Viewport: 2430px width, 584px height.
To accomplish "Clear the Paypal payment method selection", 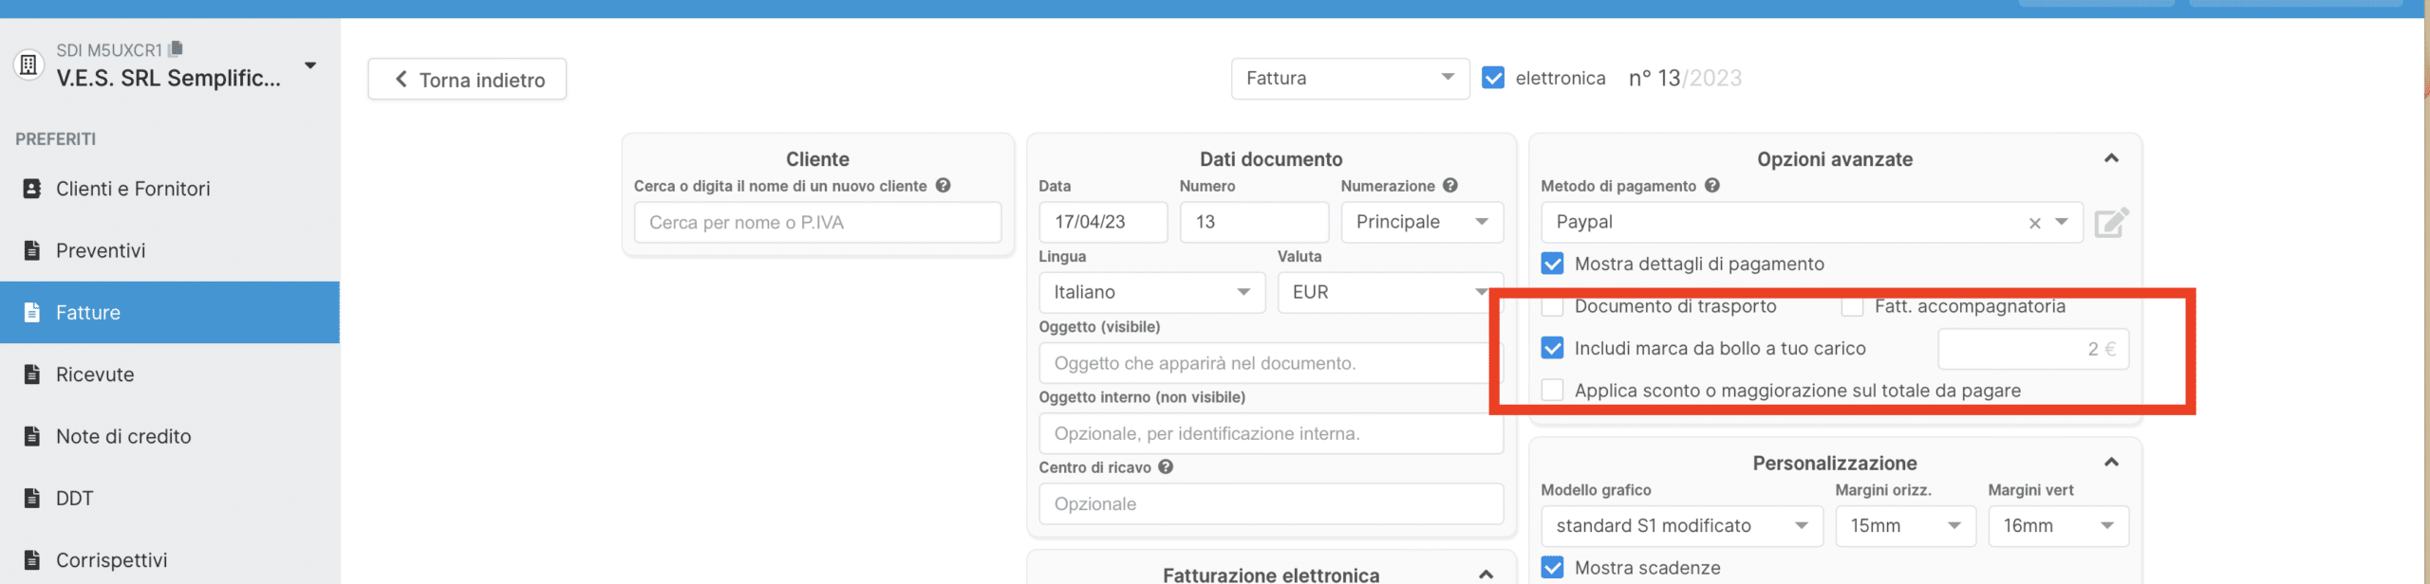I will coord(2034,224).
